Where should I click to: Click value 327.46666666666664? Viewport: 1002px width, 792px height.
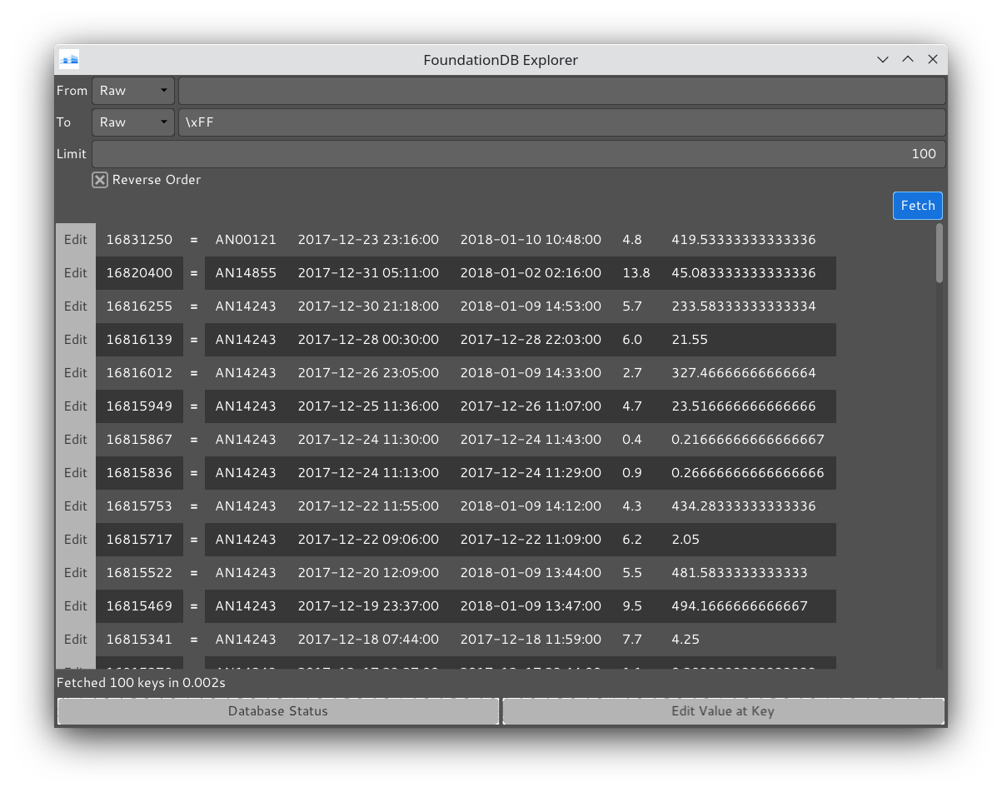[x=744, y=373]
